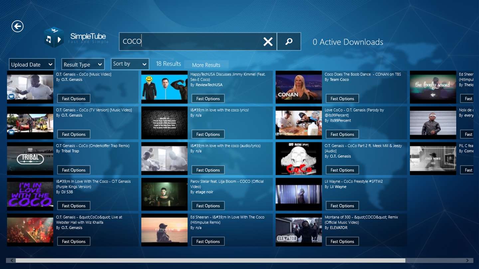Click the horizontal scrollbar left arrow
Image resolution: width=479 pixels, height=269 pixels.
point(12,260)
